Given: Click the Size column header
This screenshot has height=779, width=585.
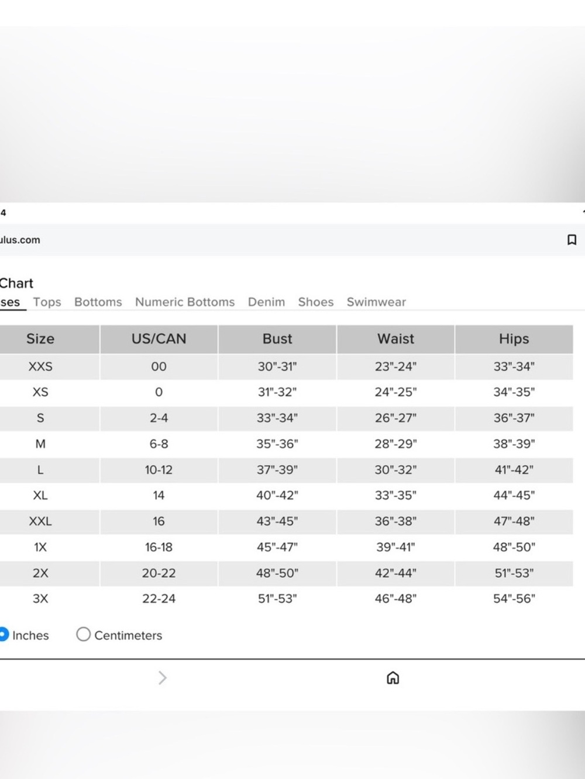Looking at the screenshot, I should pyautogui.click(x=40, y=339).
